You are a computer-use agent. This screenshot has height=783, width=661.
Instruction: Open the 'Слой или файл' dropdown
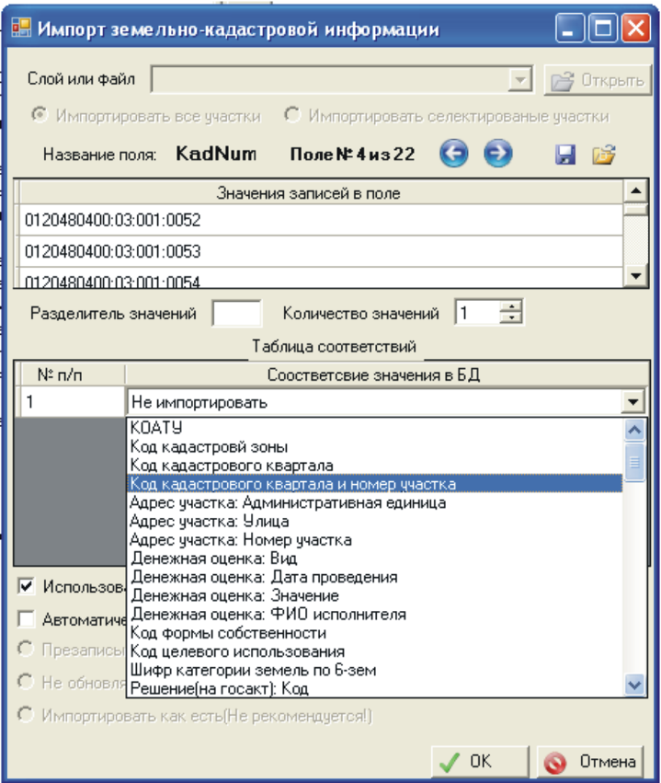coord(521,80)
